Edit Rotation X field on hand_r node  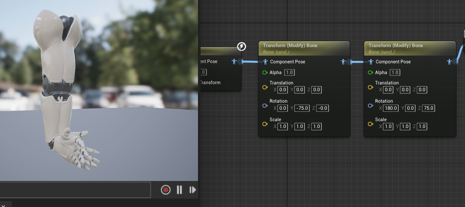point(283,108)
